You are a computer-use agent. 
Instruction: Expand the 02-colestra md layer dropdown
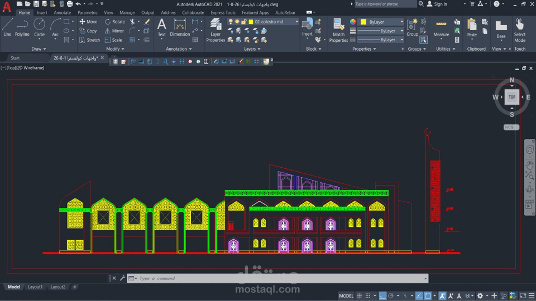[296, 22]
